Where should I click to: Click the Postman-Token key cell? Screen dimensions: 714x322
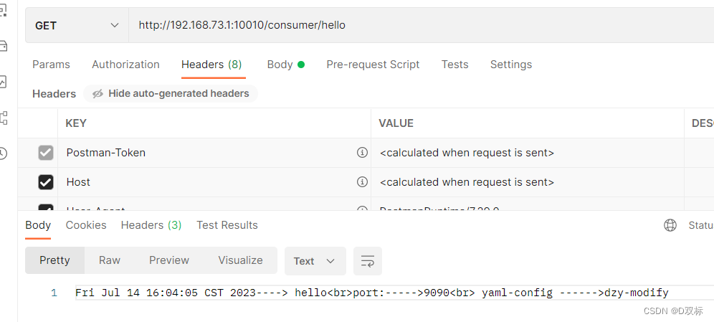pos(214,153)
